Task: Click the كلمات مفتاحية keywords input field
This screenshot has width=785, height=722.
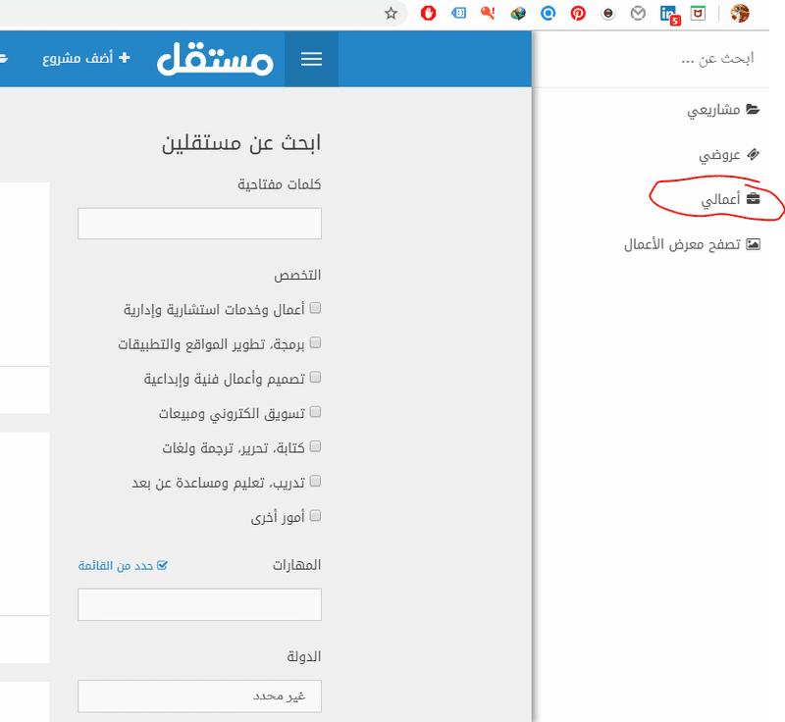Action: point(199,224)
